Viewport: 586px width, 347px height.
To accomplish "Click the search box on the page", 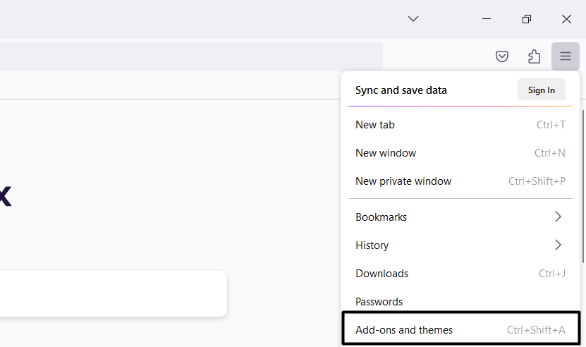I will 113,293.
